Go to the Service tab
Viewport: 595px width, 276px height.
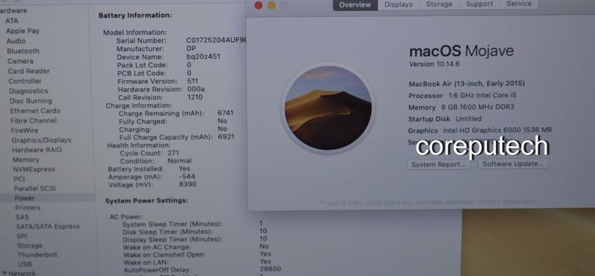pos(518,4)
